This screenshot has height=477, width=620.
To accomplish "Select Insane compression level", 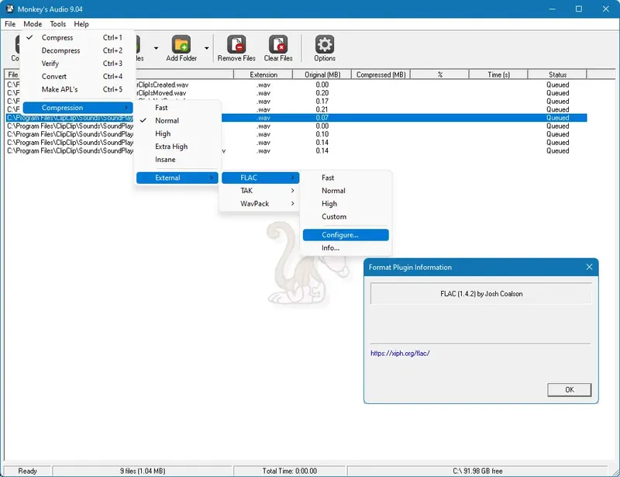I will (x=177, y=160).
